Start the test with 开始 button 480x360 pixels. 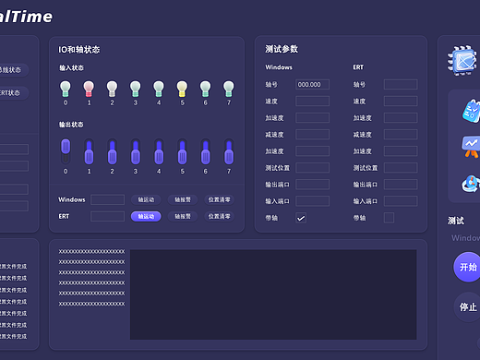click(x=467, y=267)
